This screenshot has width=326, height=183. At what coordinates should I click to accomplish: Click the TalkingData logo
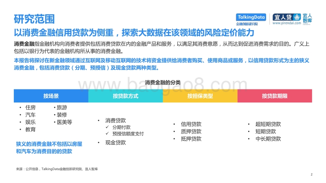coord(251,17)
